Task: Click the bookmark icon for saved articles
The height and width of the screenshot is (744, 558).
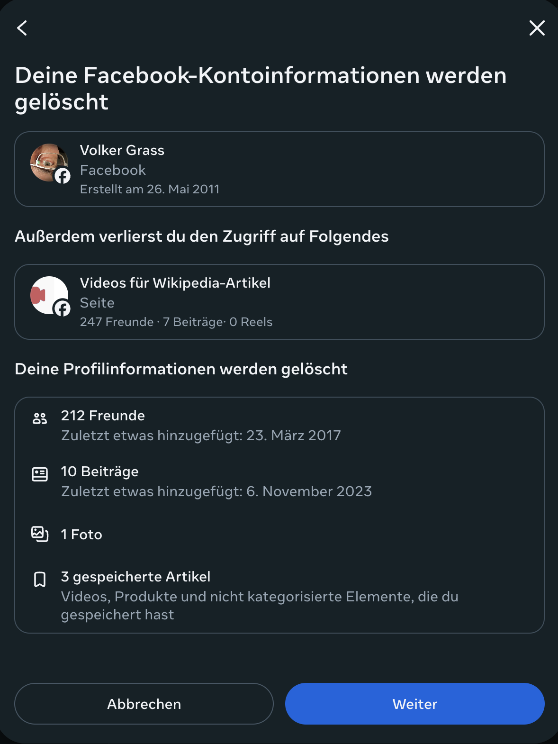Action: pos(40,579)
